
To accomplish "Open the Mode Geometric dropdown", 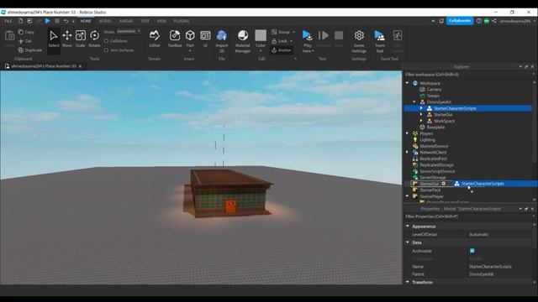I will coord(129,31).
